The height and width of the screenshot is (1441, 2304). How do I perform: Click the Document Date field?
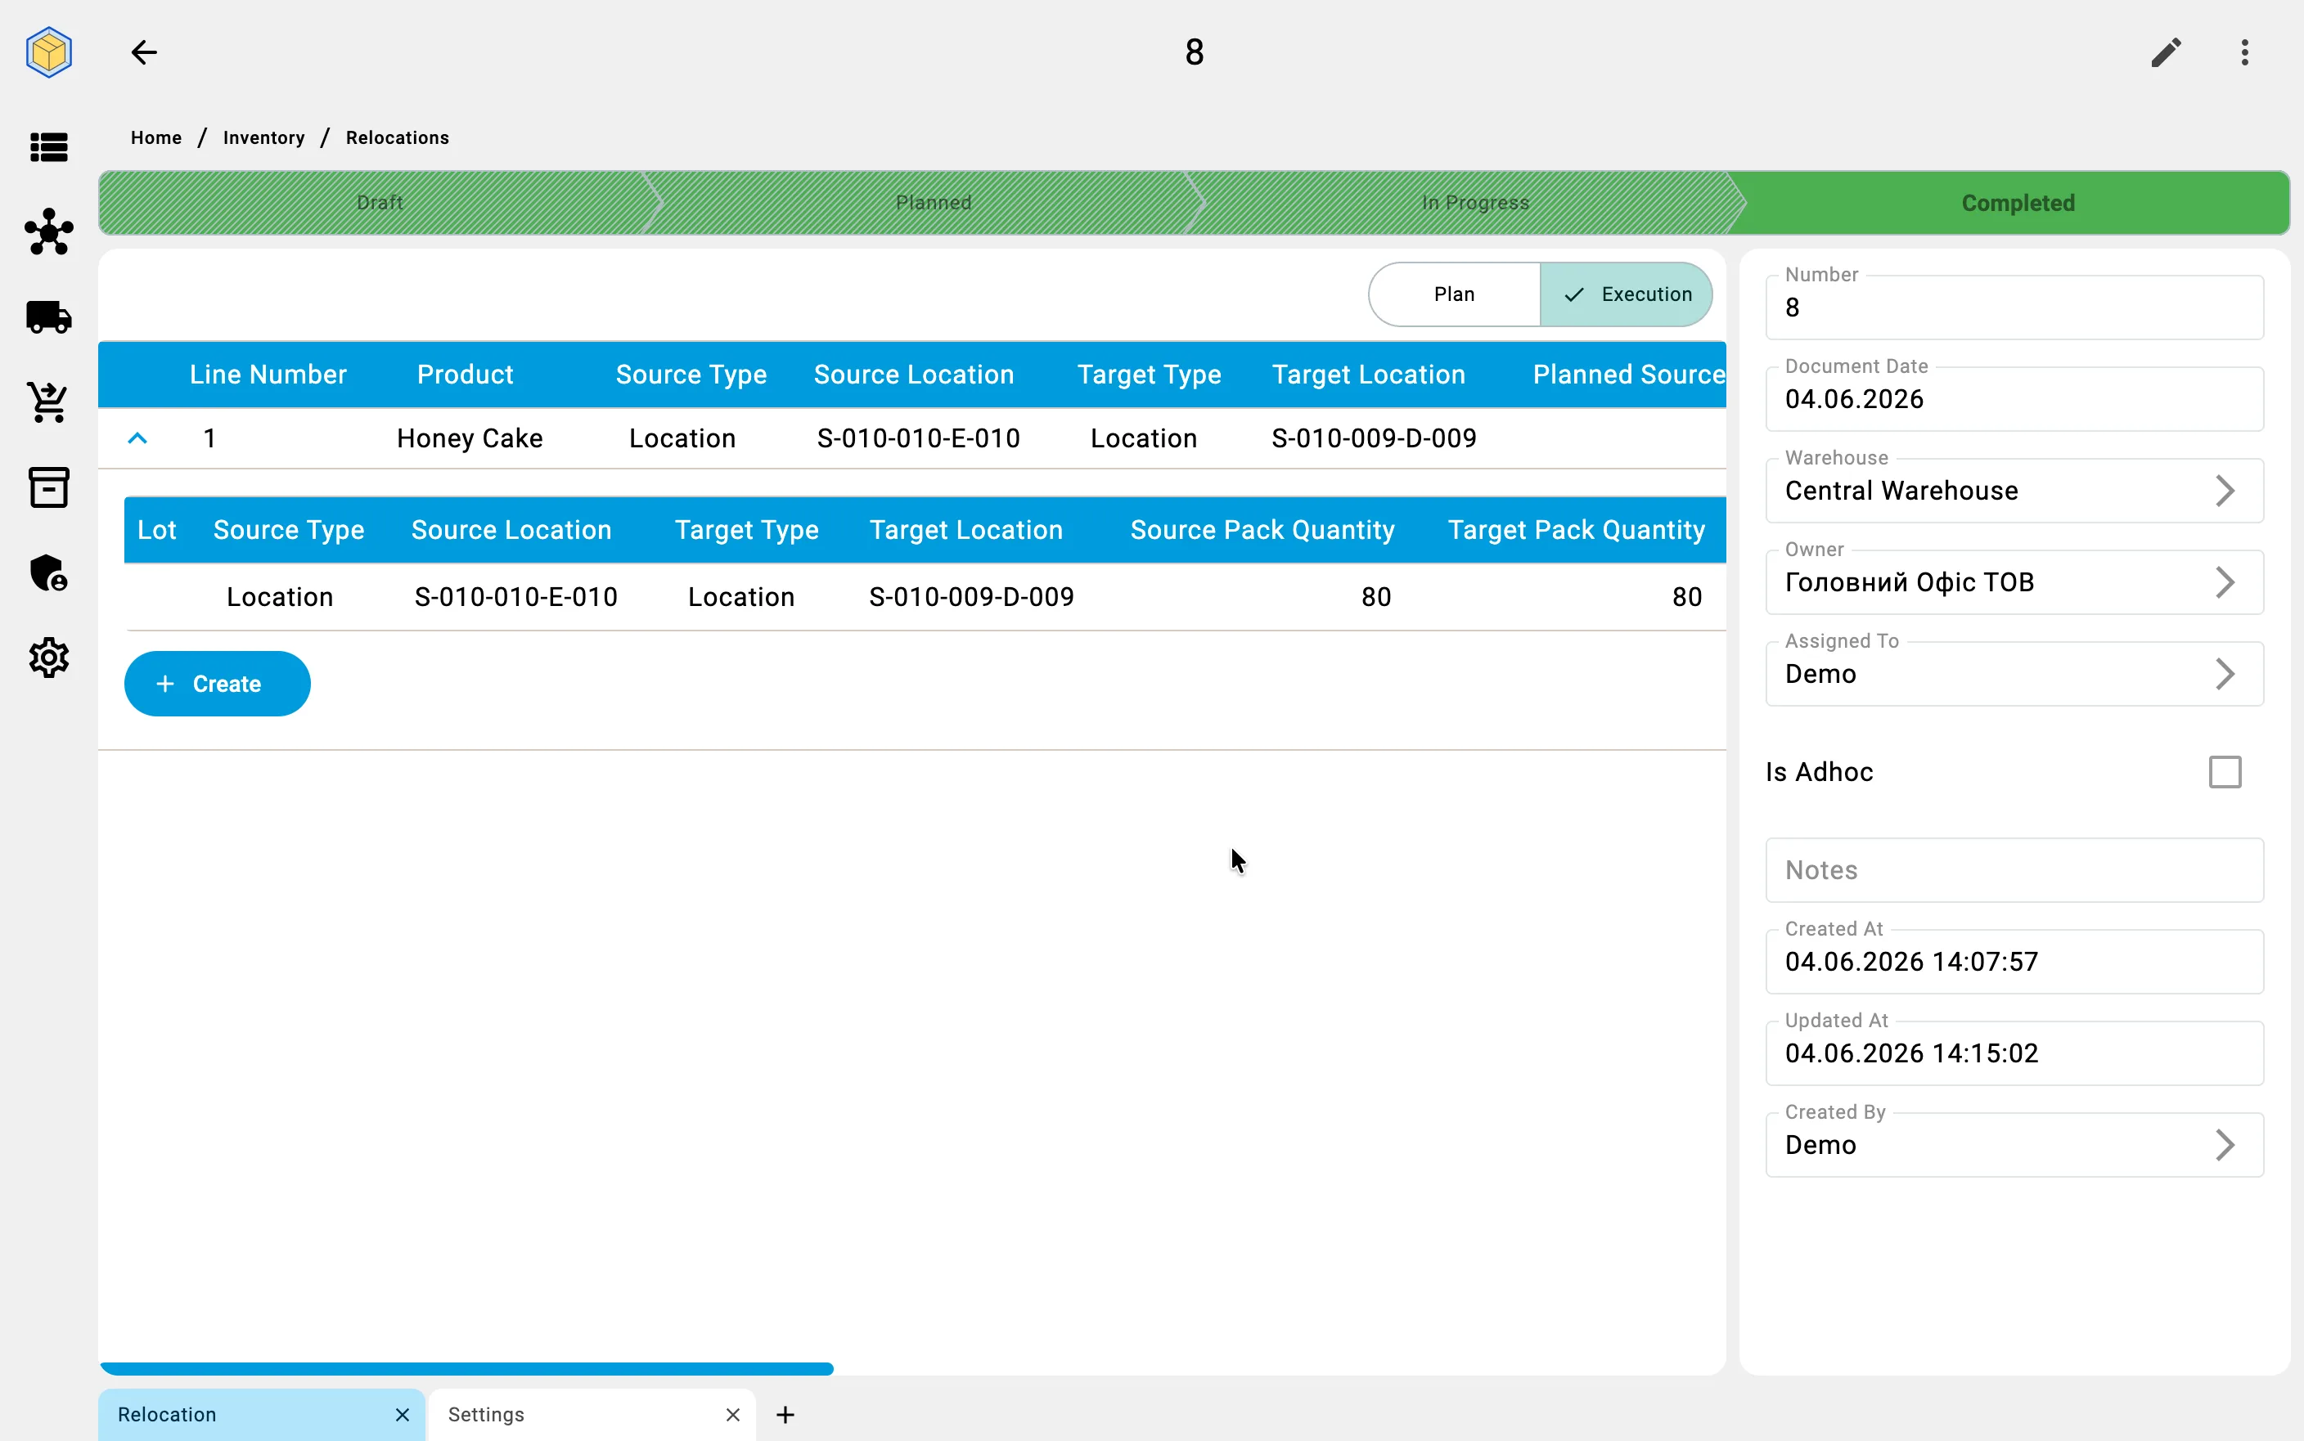tap(2014, 398)
